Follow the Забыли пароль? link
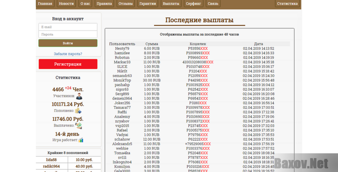338x172 pixels. pyautogui.click(x=68, y=54)
